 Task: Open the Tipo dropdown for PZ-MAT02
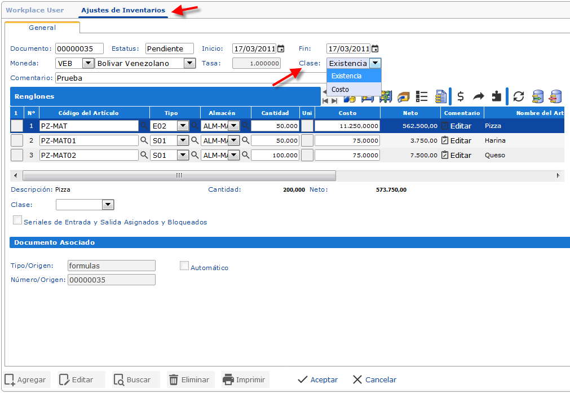pyautogui.click(x=183, y=155)
